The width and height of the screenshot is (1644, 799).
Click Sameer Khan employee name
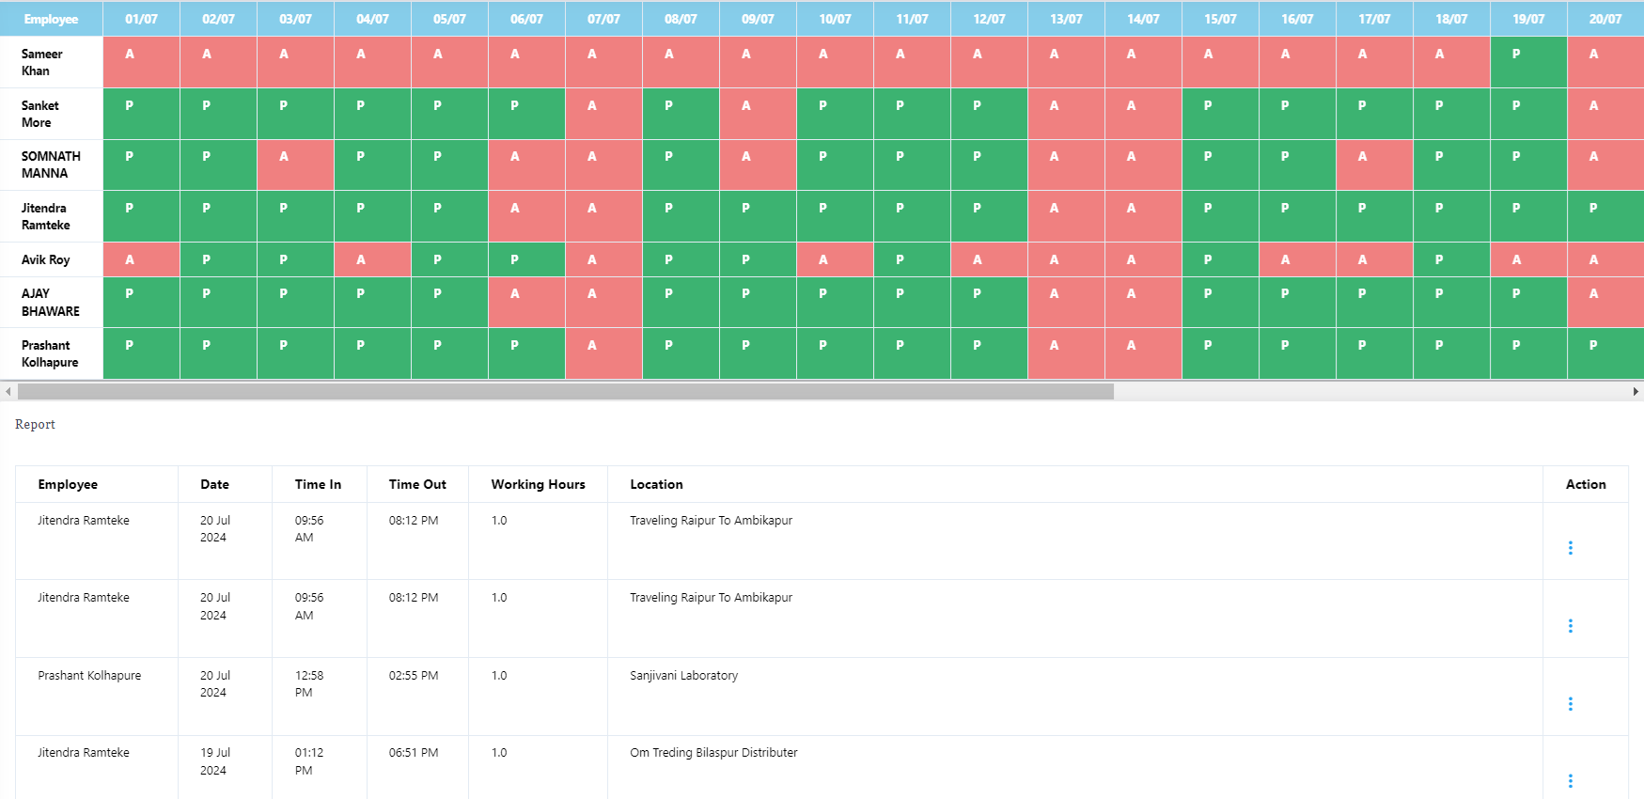click(41, 62)
